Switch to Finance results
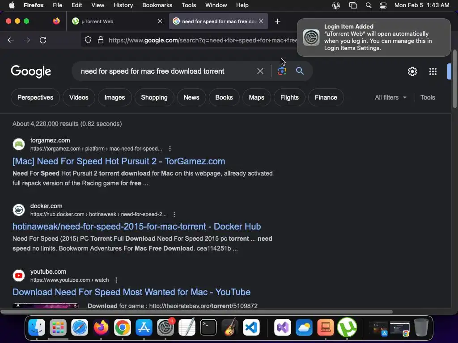This screenshot has width=458, height=343. (x=326, y=97)
